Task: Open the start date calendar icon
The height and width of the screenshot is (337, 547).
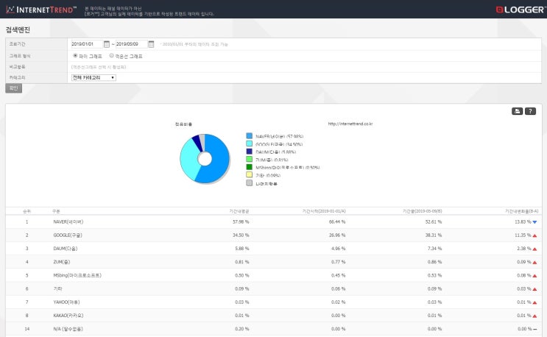Action: tap(107, 44)
